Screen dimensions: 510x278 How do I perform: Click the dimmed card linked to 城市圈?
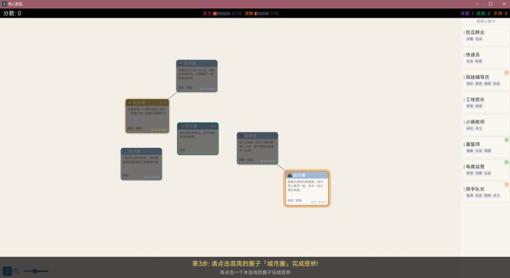pos(257,149)
